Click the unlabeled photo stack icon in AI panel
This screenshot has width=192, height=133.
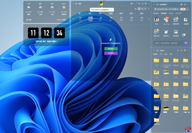click(184, 35)
